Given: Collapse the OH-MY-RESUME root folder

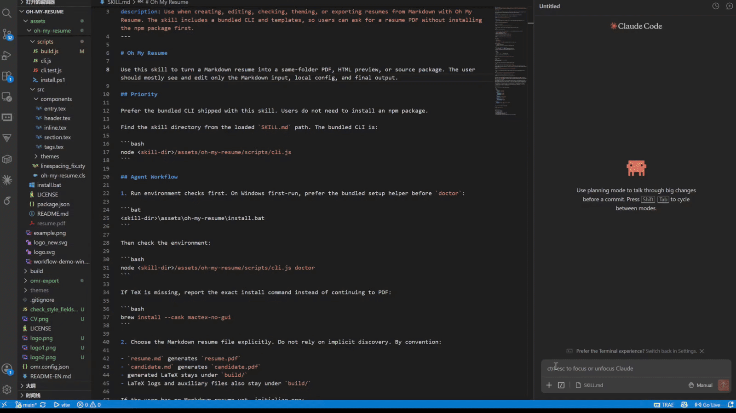Looking at the screenshot, I should pyautogui.click(x=45, y=11).
